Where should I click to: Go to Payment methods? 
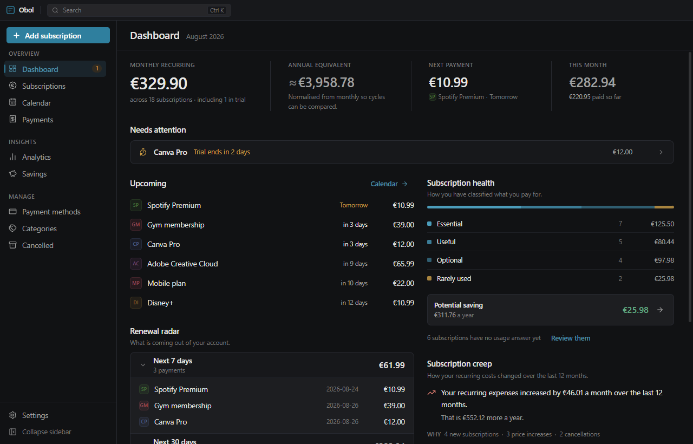pyautogui.click(x=55, y=211)
